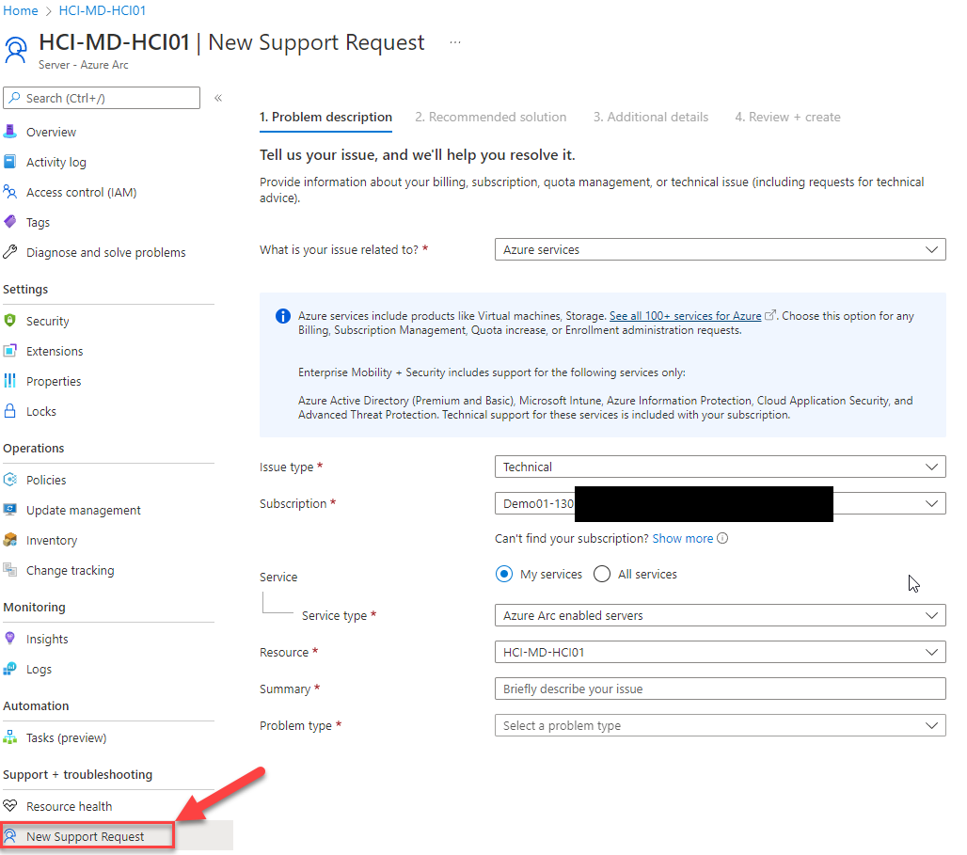This screenshot has height=855, width=967.
Task: Click the server support icon next to page title
Action: coord(16,50)
